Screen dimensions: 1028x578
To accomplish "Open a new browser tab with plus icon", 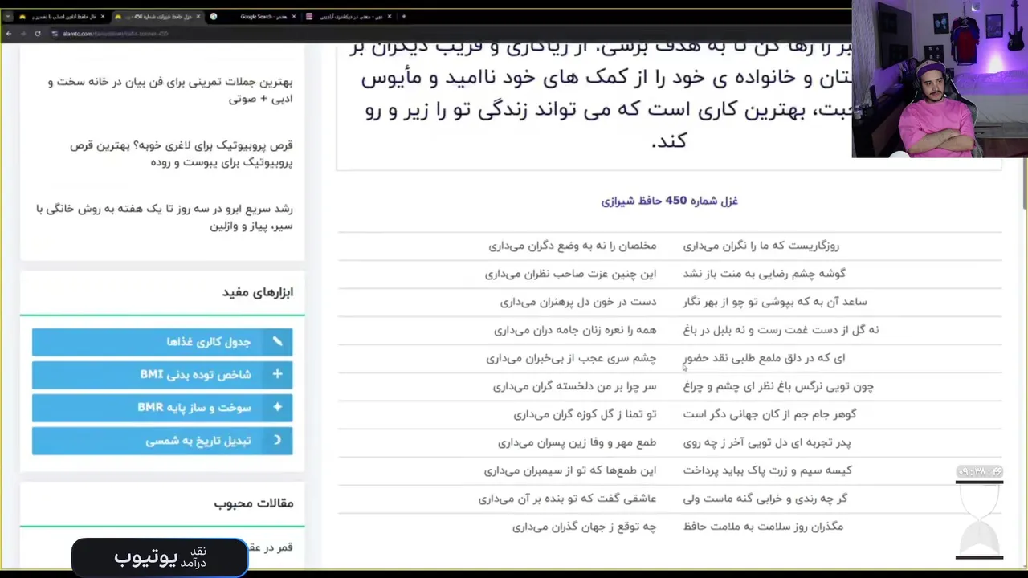I will 403,16.
